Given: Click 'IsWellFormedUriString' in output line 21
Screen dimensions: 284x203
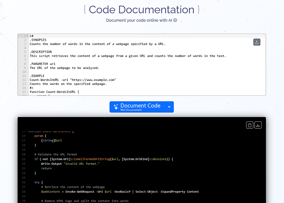Looking at the screenshot, I should [x=92, y=159].
